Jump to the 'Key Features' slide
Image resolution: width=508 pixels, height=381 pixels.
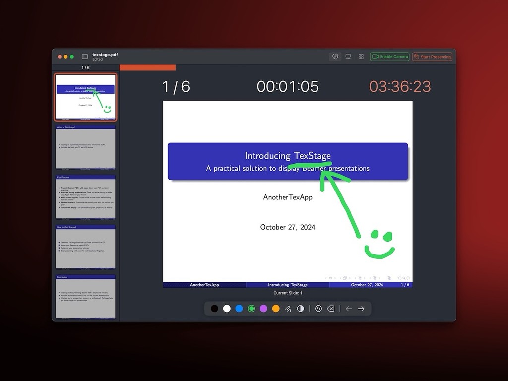85,198
